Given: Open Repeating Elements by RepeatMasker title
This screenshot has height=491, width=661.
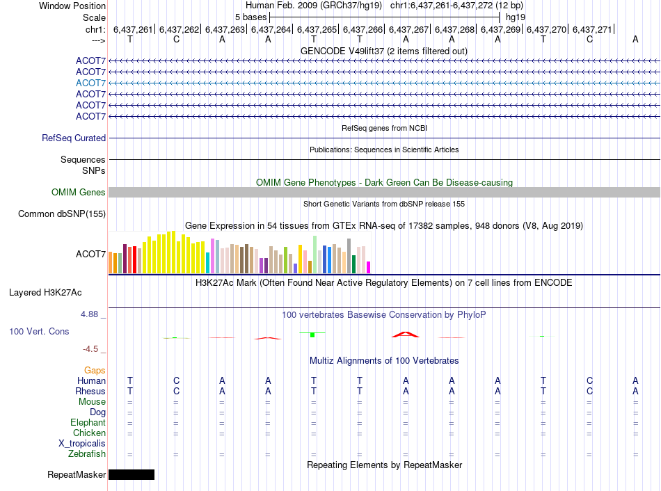Looking at the screenshot, I should pos(384,465).
